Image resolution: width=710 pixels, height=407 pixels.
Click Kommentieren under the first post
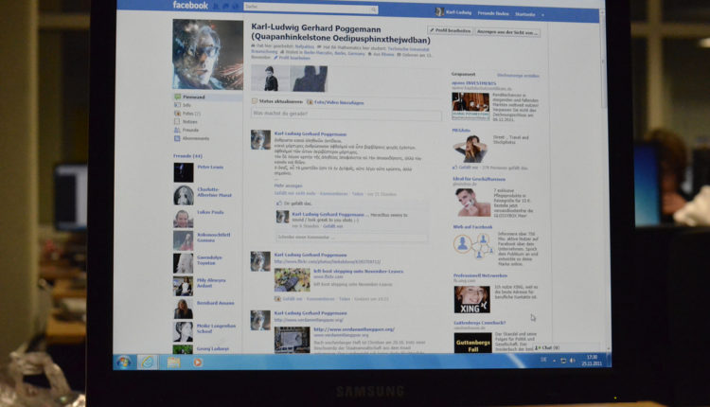334,194
